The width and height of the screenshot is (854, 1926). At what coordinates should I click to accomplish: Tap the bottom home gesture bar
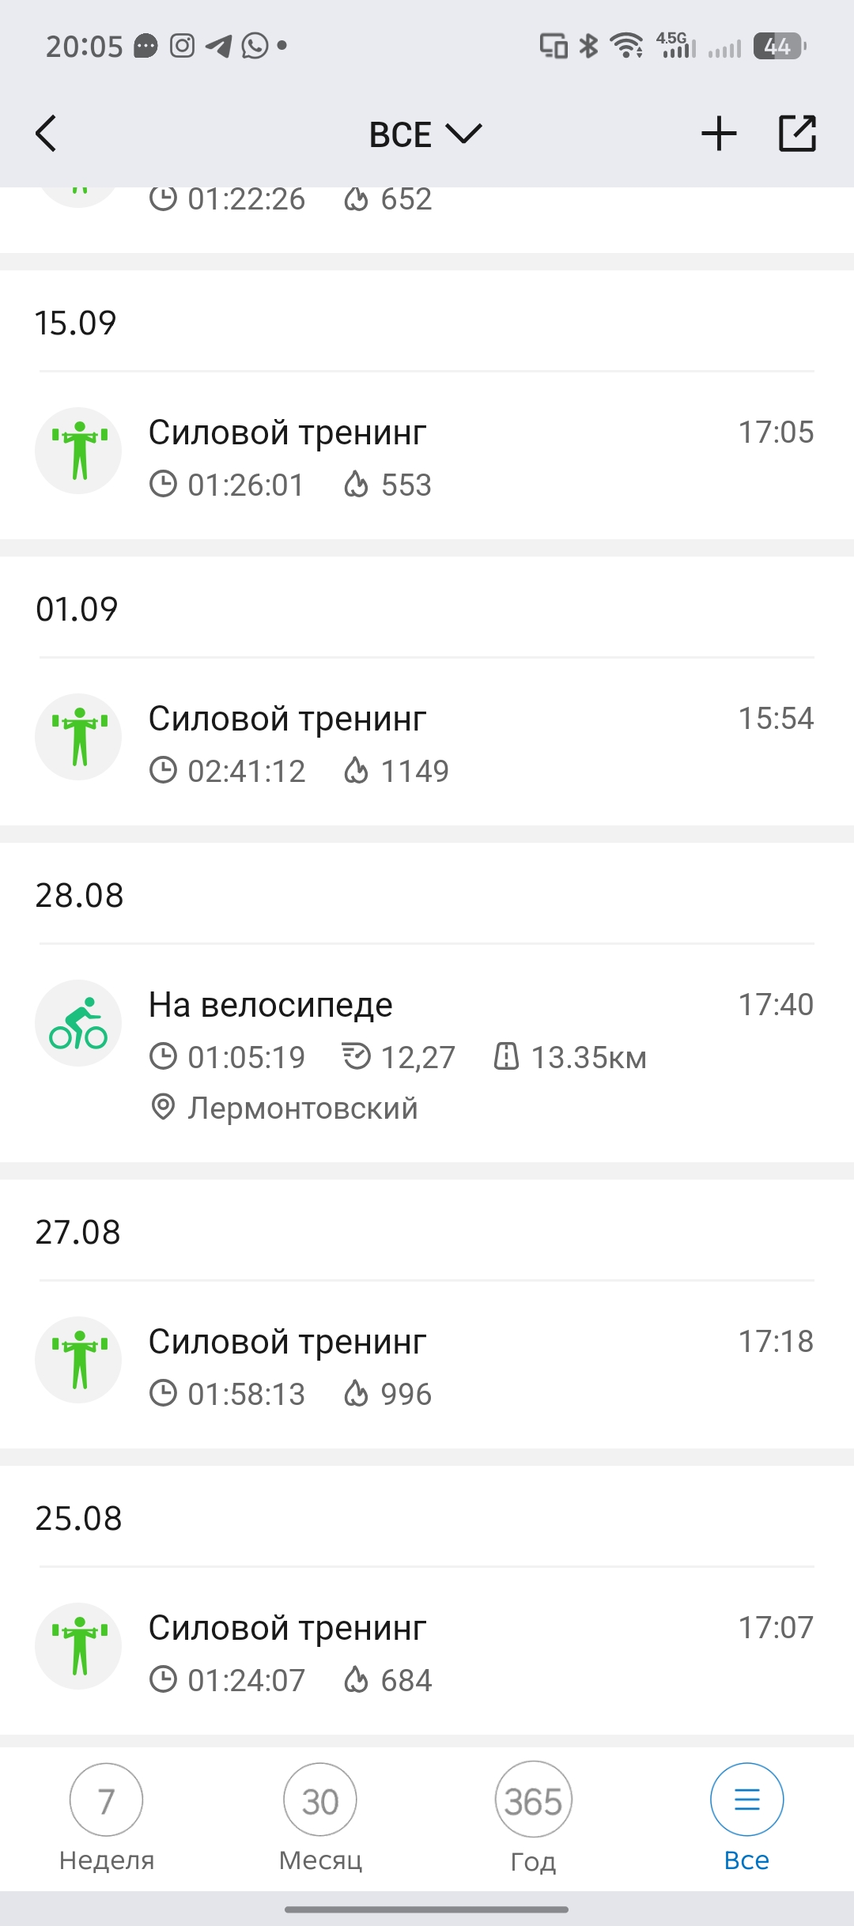427,1909
